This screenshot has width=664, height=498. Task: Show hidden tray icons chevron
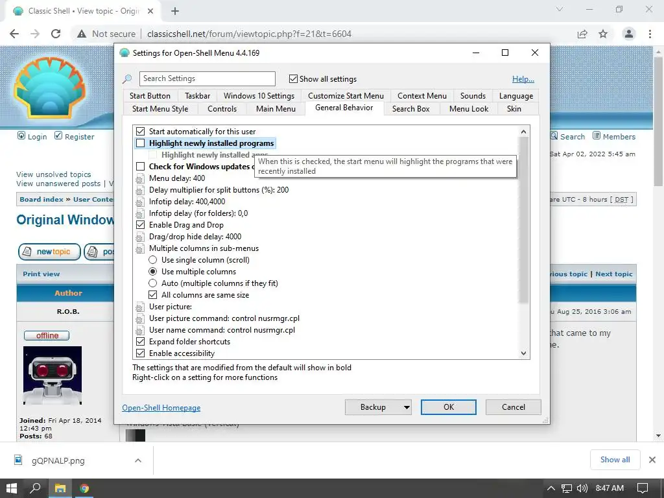(x=551, y=488)
